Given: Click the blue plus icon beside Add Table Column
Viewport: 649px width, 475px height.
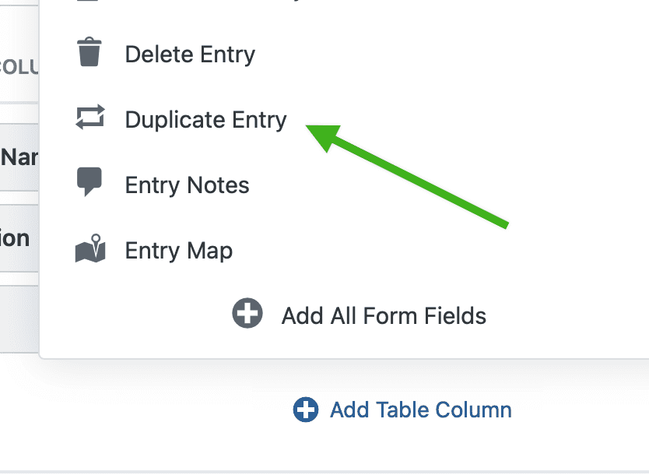Looking at the screenshot, I should [x=306, y=409].
